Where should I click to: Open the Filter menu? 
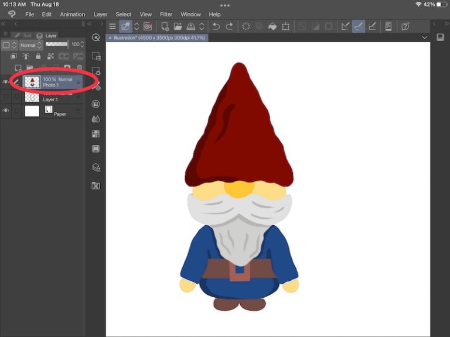(166, 14)
